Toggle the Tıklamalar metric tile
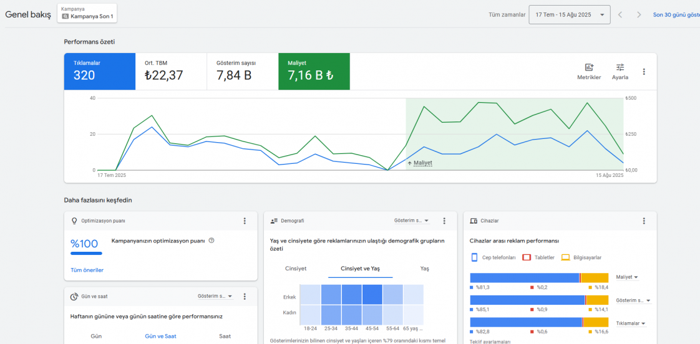The height and width of the screenshot is (344, 700). coord(100,71)
